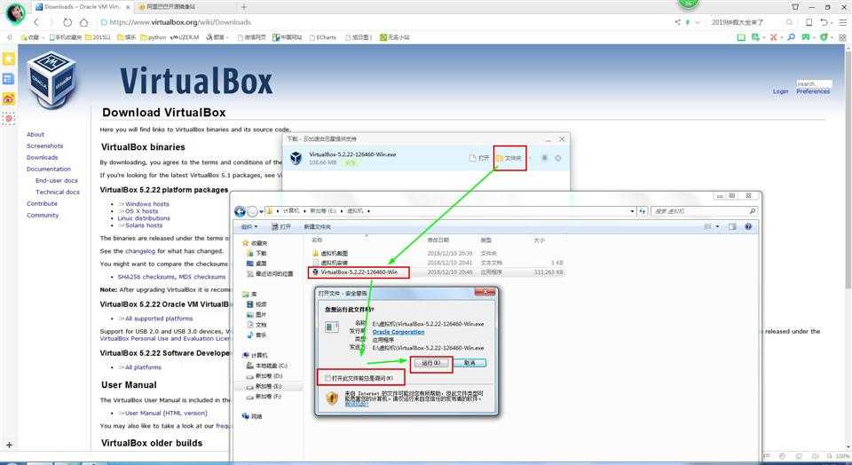
Task: Select 本地磁盘 (C:) in Explorer sidebar
Action: pos(267,366)
